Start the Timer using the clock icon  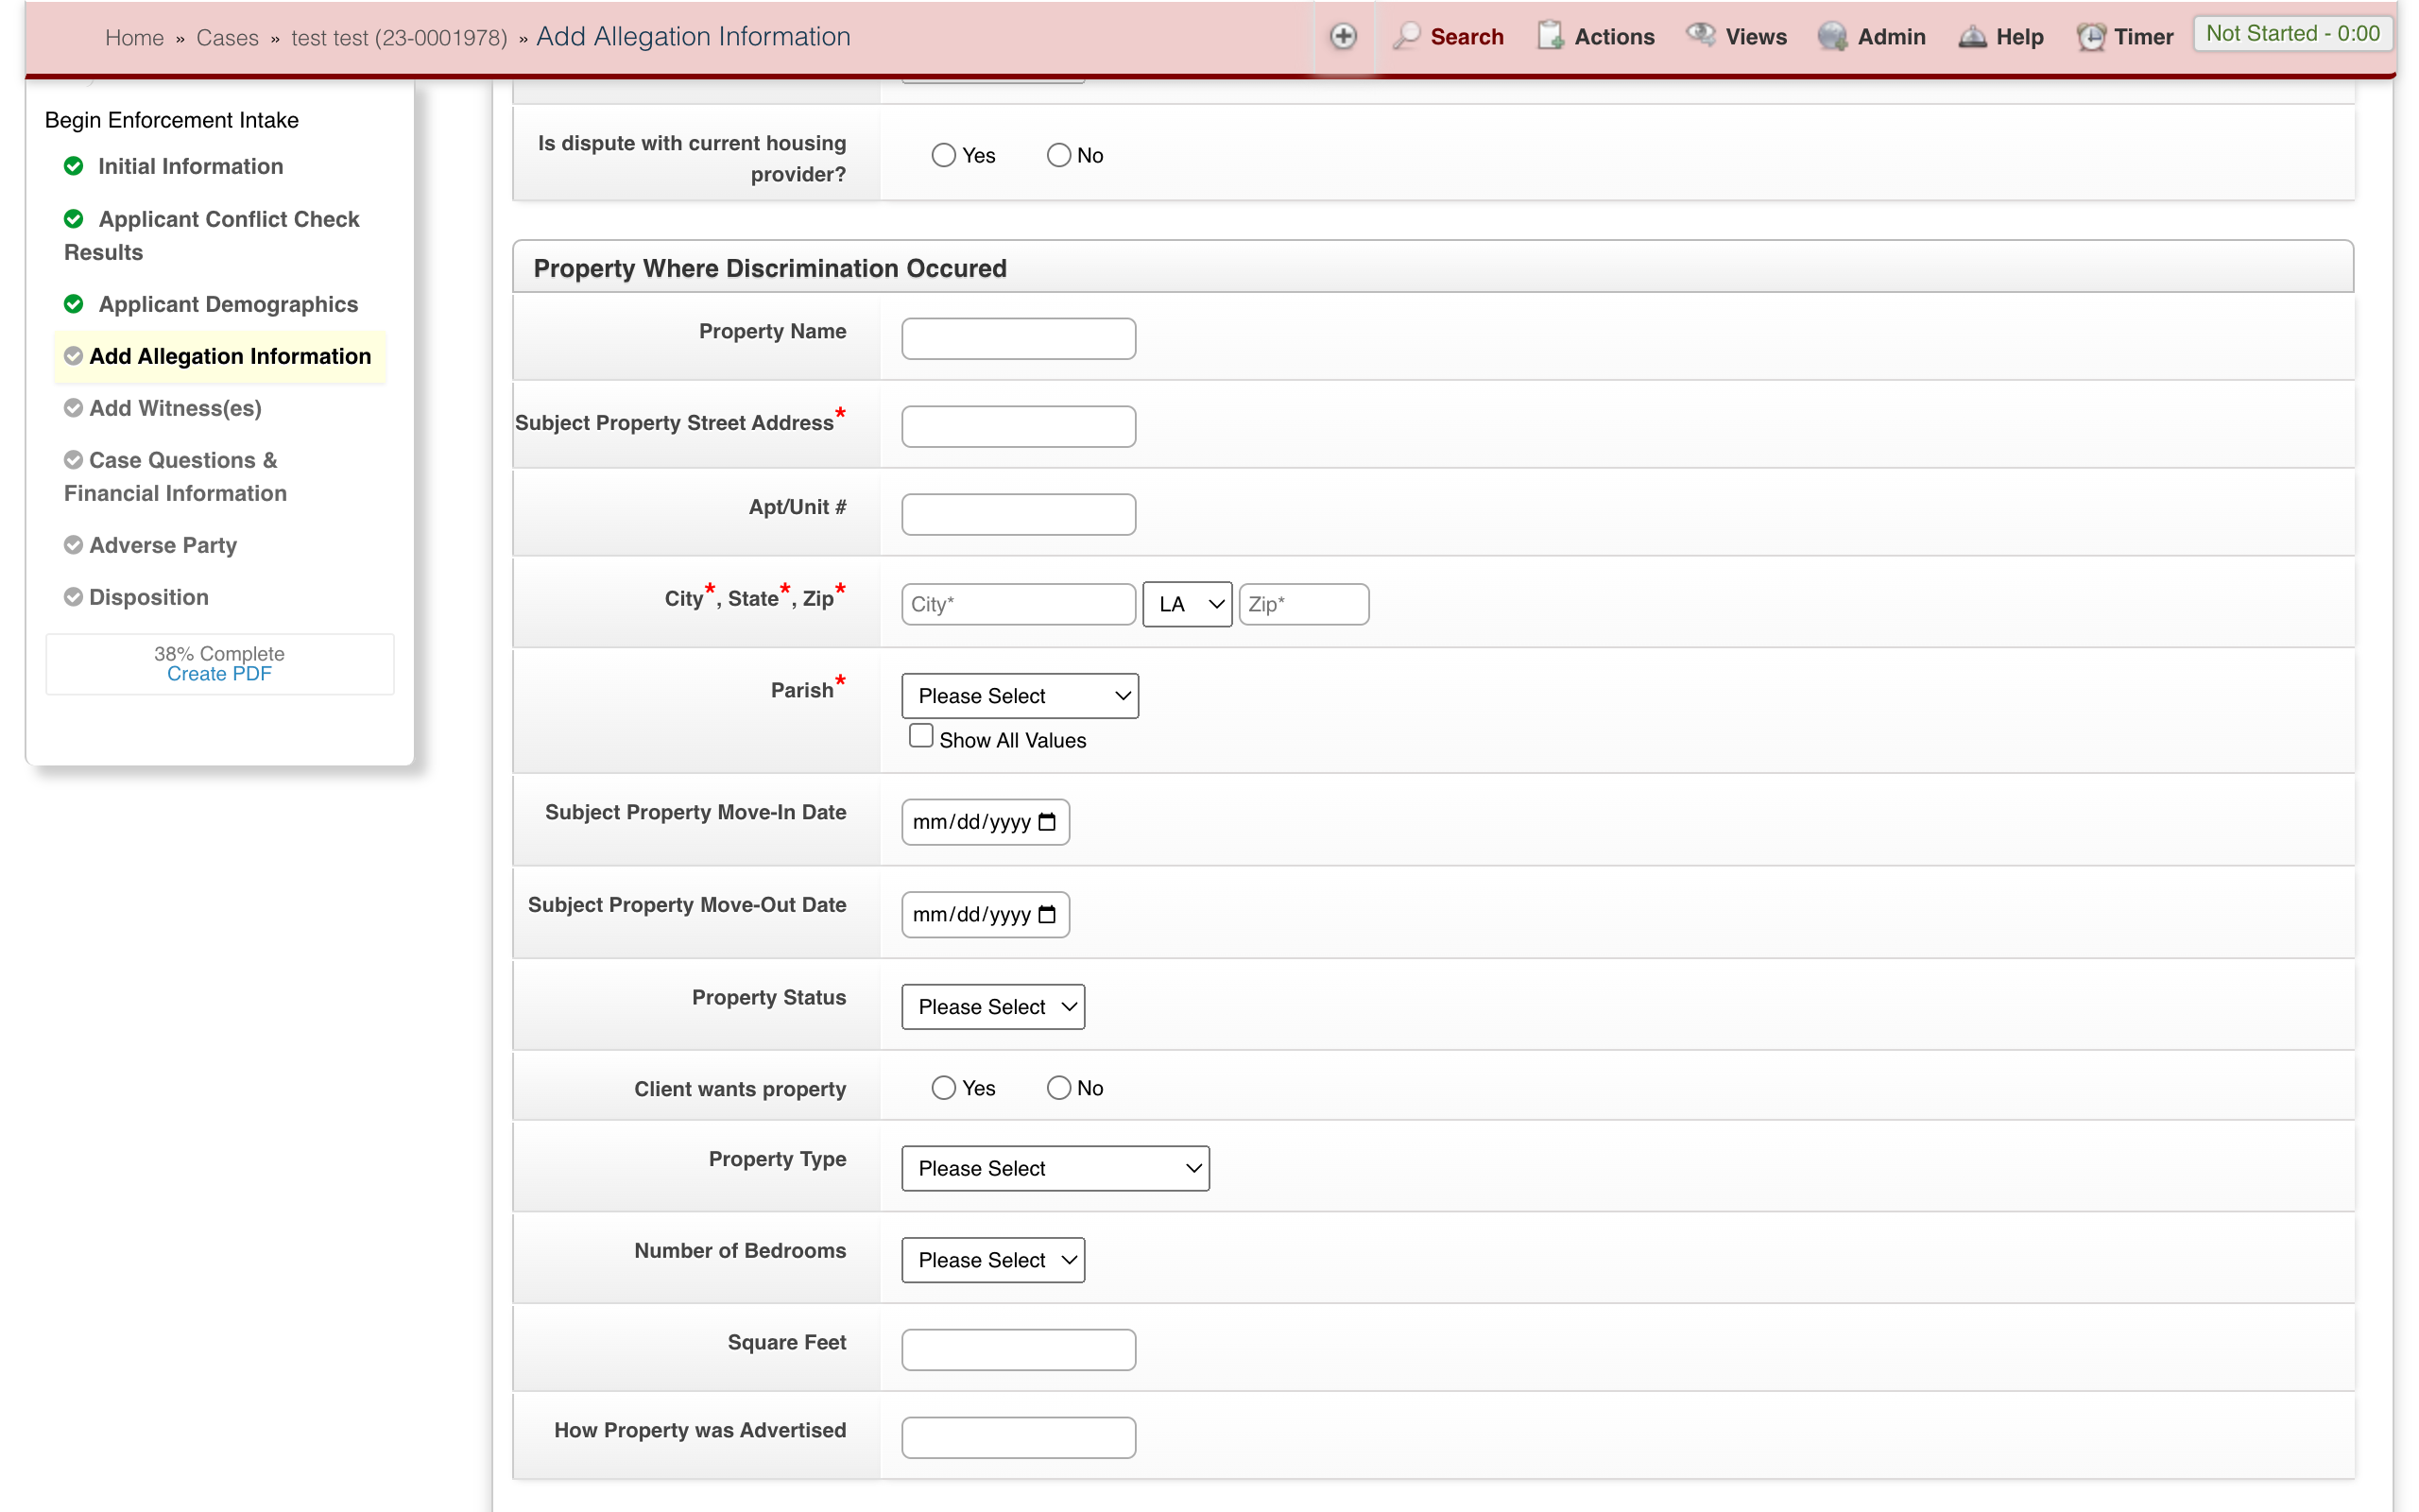click(2092, 36)
